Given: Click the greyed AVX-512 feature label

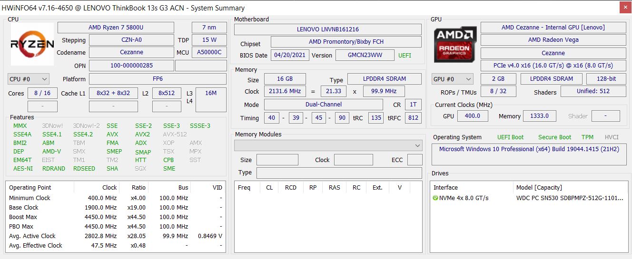Looking at the screenshot, I should pyautogui.click(x=175, y=134).
